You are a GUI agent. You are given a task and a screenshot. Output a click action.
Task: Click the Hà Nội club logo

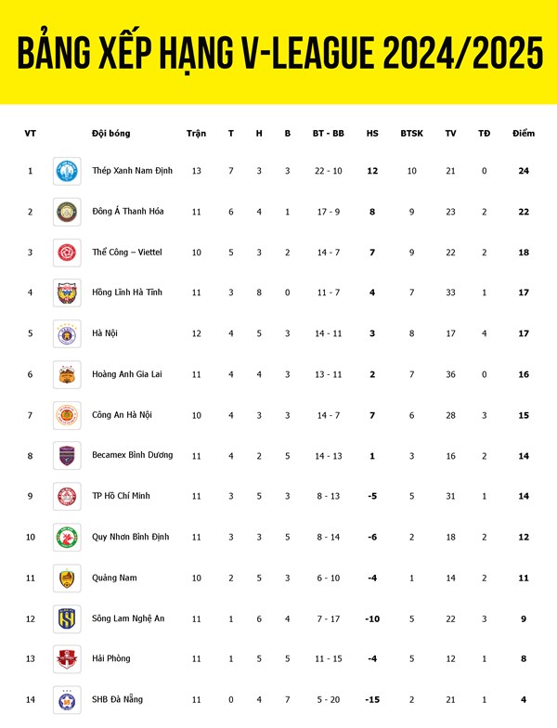[x=67, y=333]
